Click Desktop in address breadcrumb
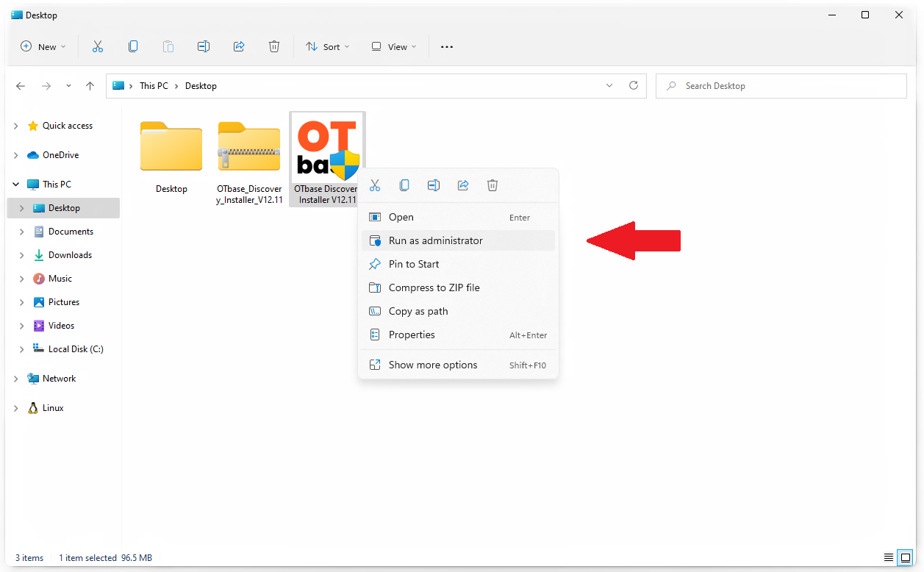The height and width of the screenshot is (572, 924). click(201, 86)
